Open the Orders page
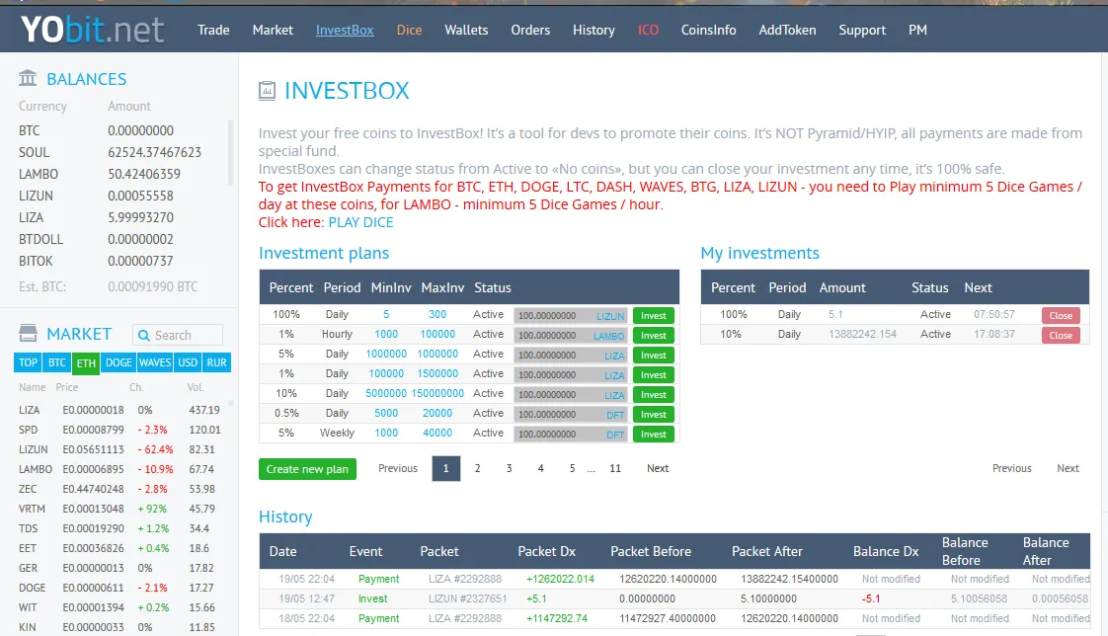This screenshot has width=1108, height=636. pos(530,30)
